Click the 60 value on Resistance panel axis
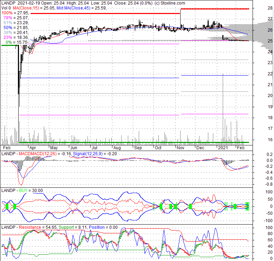This screenshot has width=274, height=261. [270, 240]
